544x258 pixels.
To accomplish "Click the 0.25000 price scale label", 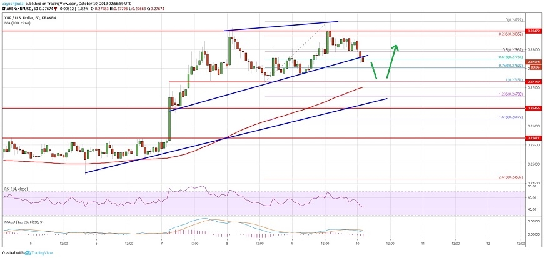I will tap(533, 164).
